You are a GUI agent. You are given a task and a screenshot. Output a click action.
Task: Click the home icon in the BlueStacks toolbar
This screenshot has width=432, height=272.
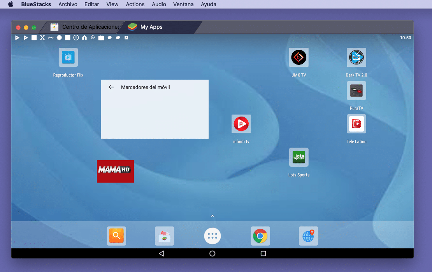[84, 38]
